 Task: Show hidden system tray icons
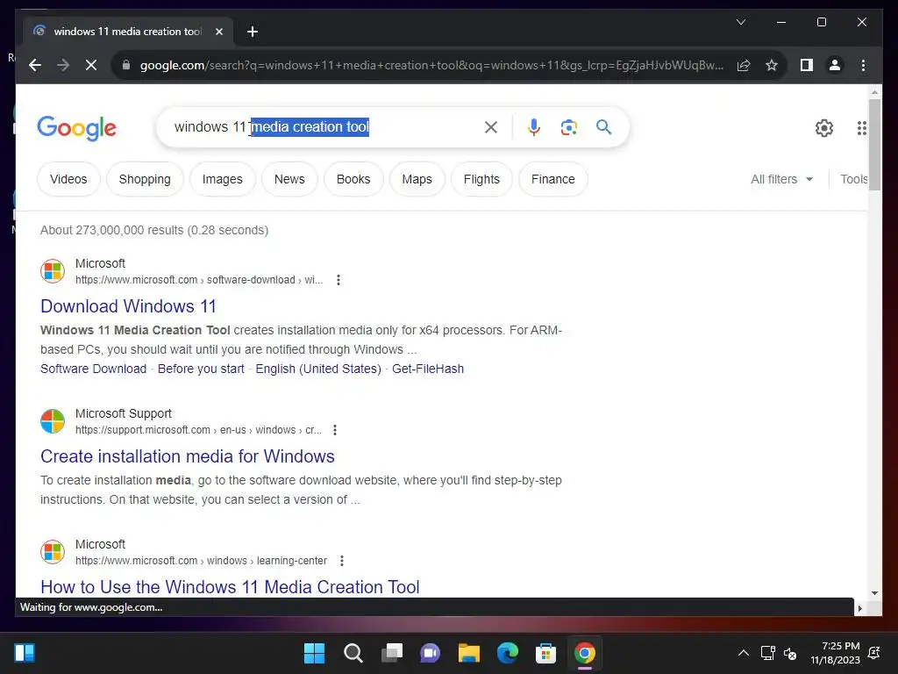[x=744, y=653]
